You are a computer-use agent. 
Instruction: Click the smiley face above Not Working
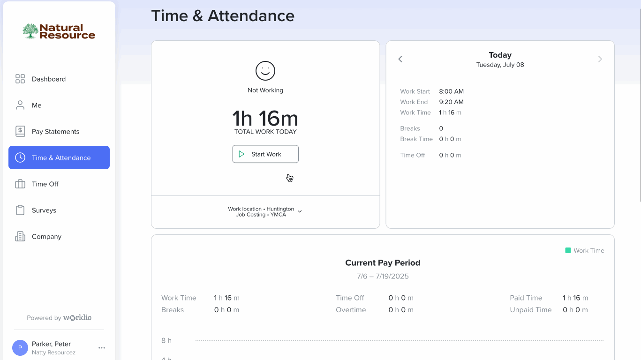coord(265,71)
